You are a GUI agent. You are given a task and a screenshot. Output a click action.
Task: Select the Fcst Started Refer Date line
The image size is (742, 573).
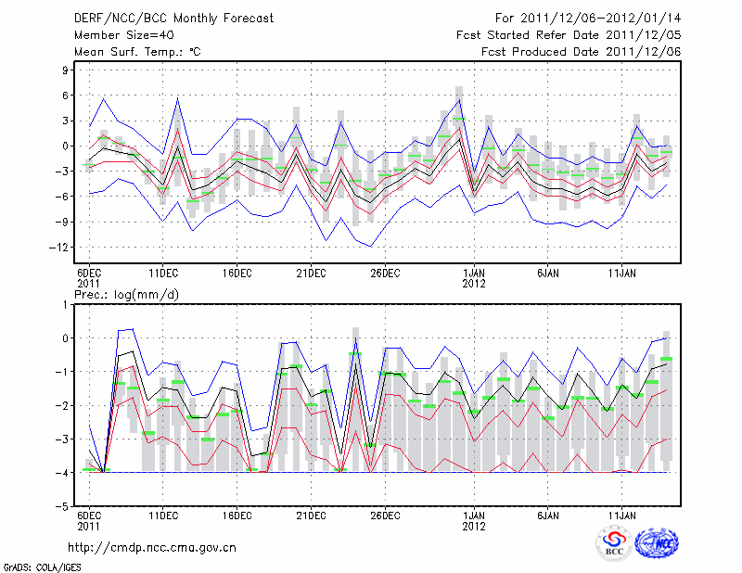[x=569, y=35]
